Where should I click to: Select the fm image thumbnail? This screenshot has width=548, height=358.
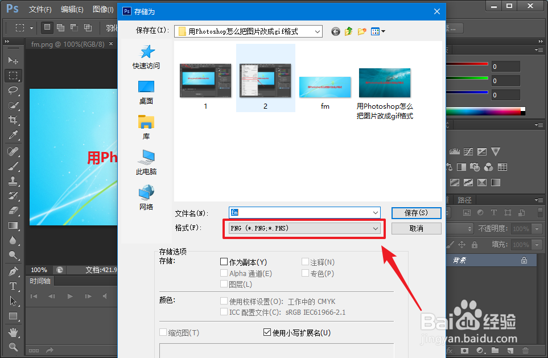pos(325,87)
